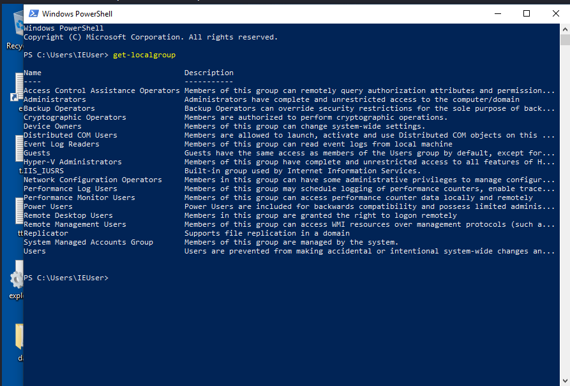Screen dimensions: 570x386
Task: Click 'Access Control Assistance Operators' group name
Action: pyautogui.click(x=101, y=90)
